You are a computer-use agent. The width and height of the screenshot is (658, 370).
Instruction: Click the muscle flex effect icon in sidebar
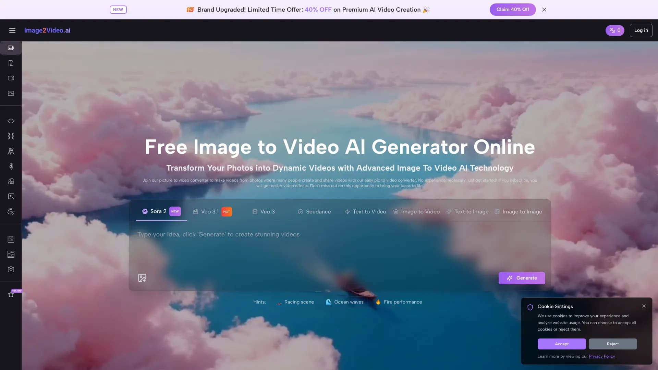pyautogui.click(x=11, y=211)
